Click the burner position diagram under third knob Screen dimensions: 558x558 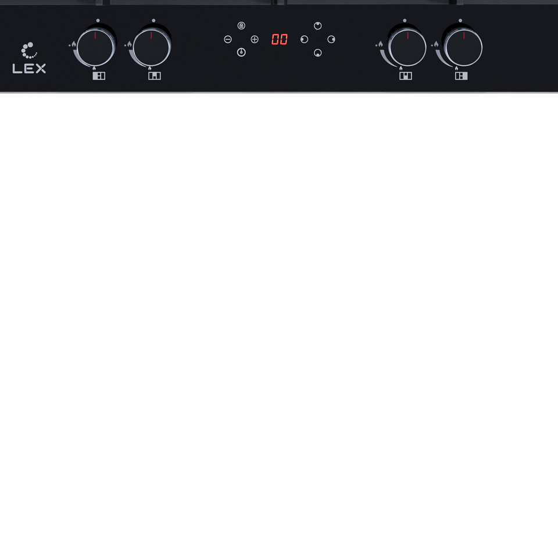pyautogui.click(x=406, y=76)
